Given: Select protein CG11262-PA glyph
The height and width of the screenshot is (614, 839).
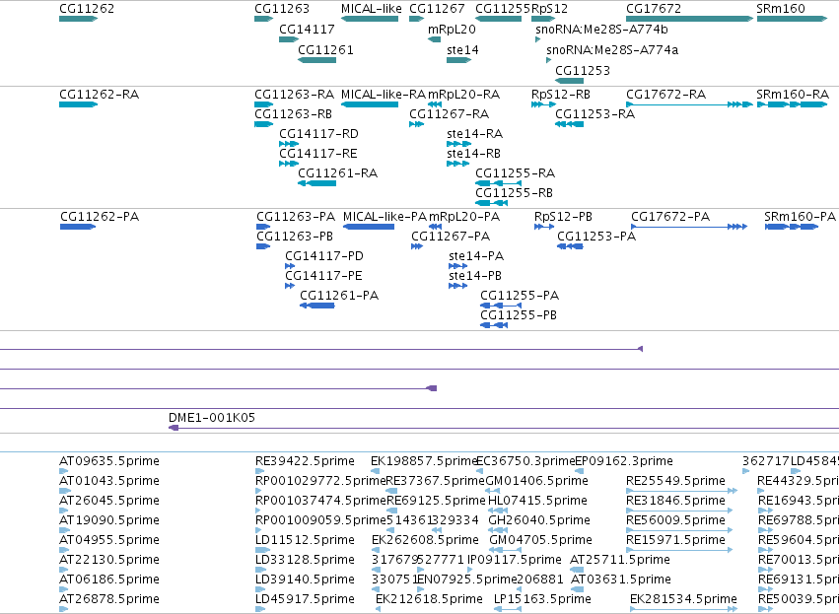Looking at the screenshot, I should (78, 227).
